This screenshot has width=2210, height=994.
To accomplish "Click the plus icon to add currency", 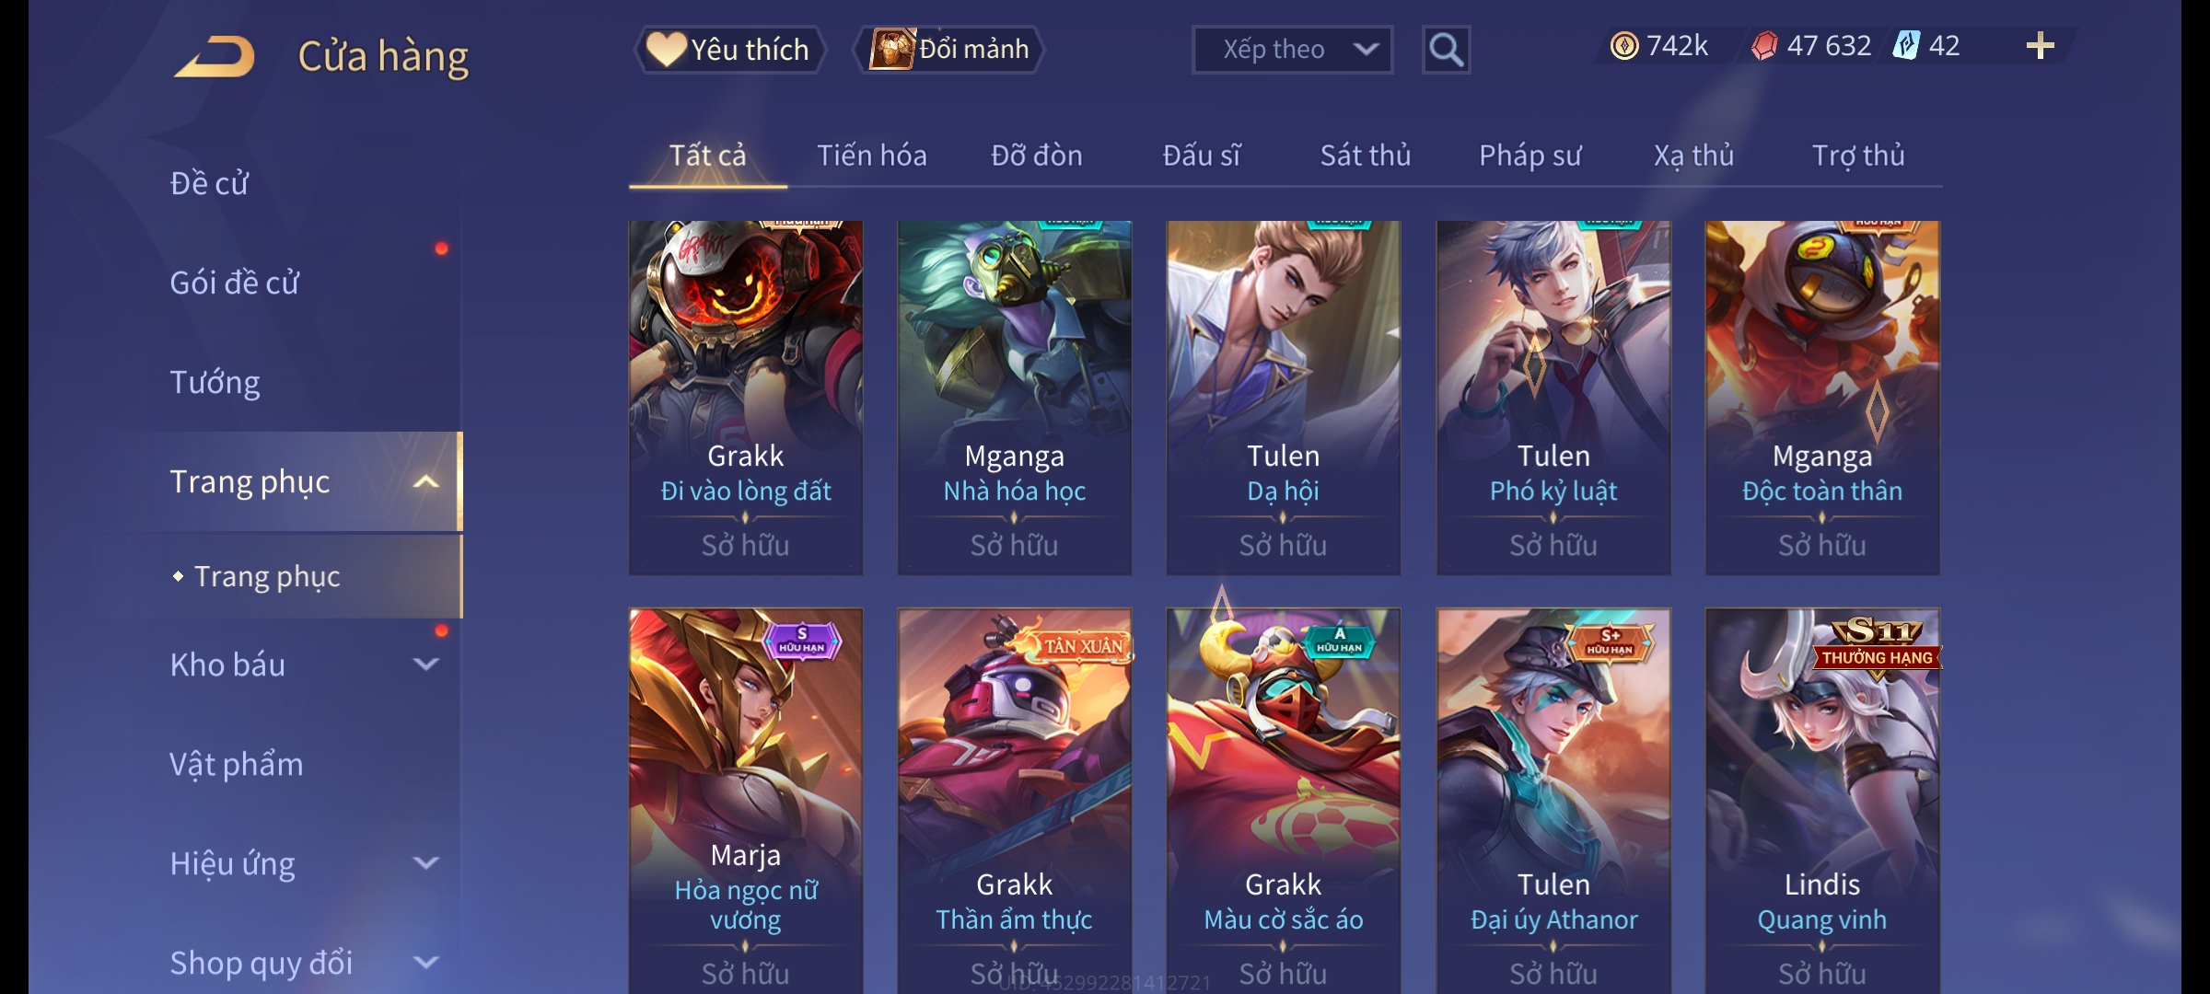I will [x=2041, y=46].
